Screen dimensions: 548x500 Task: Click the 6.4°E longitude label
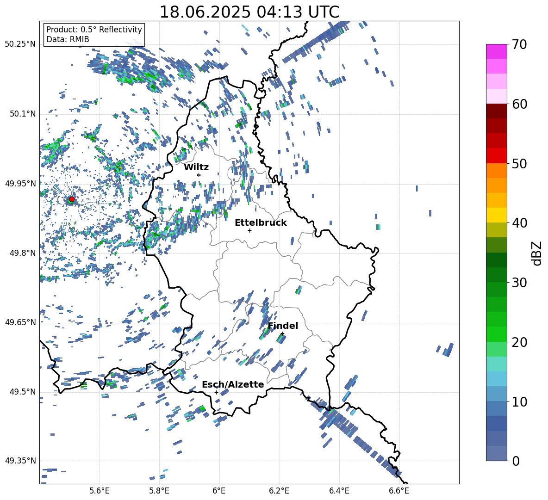point(339,491)
